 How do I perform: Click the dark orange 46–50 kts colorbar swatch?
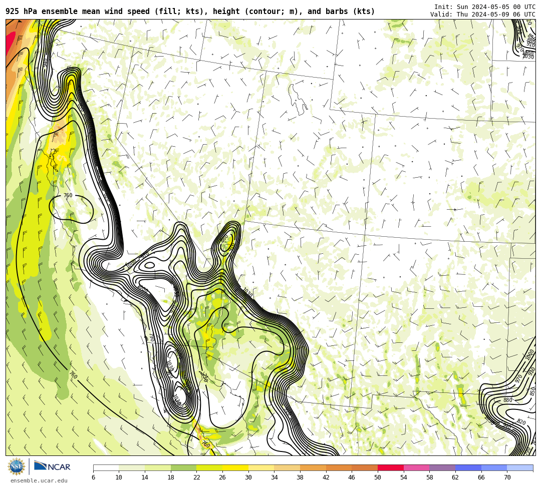point(365,467)
